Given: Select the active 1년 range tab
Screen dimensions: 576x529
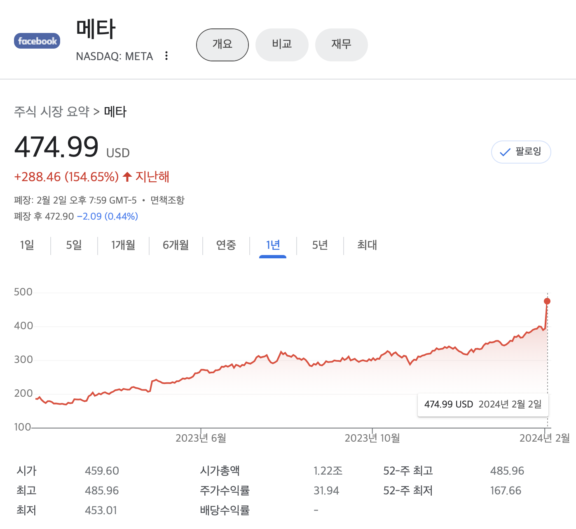Looking at the screenshot, I should (273, 245).
